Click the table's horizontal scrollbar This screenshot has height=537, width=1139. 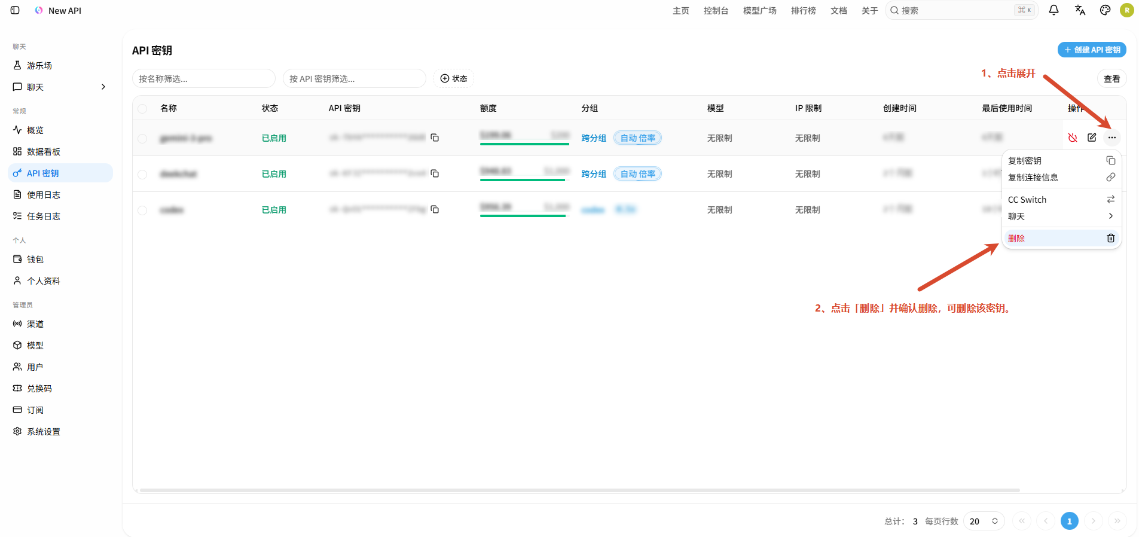[x=579, y=490]
